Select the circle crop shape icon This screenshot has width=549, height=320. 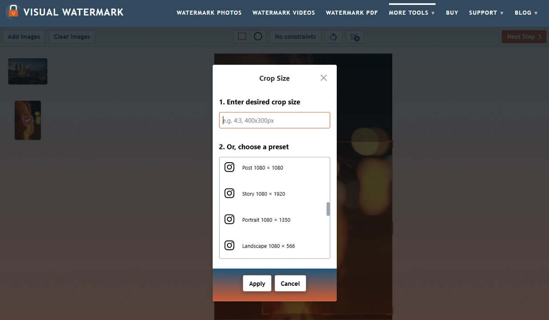[x=258, y=36]
